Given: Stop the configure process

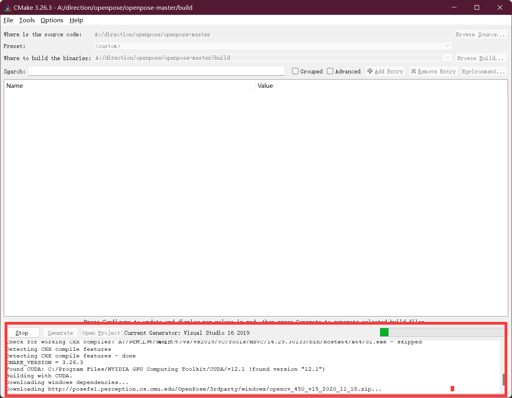Looking at the screenshot, I should coord(23,333).
